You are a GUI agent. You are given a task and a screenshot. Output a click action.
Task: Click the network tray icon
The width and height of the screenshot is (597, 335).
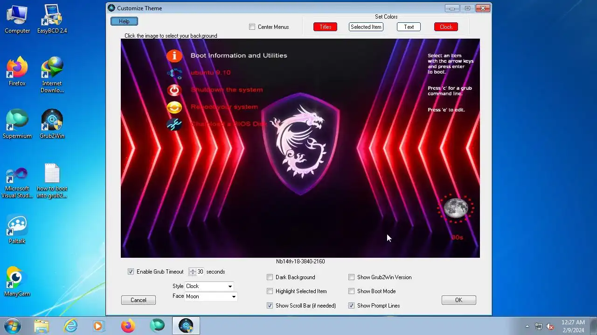(539, 326)
